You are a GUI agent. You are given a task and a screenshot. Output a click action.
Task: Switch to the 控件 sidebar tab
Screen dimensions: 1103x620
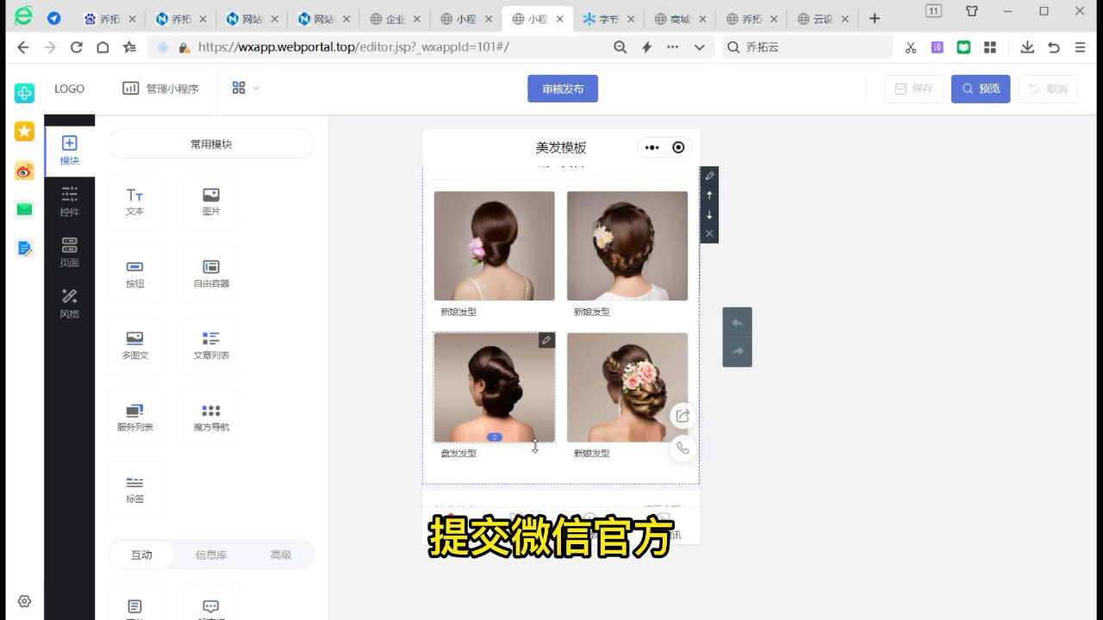click(70, 201)
